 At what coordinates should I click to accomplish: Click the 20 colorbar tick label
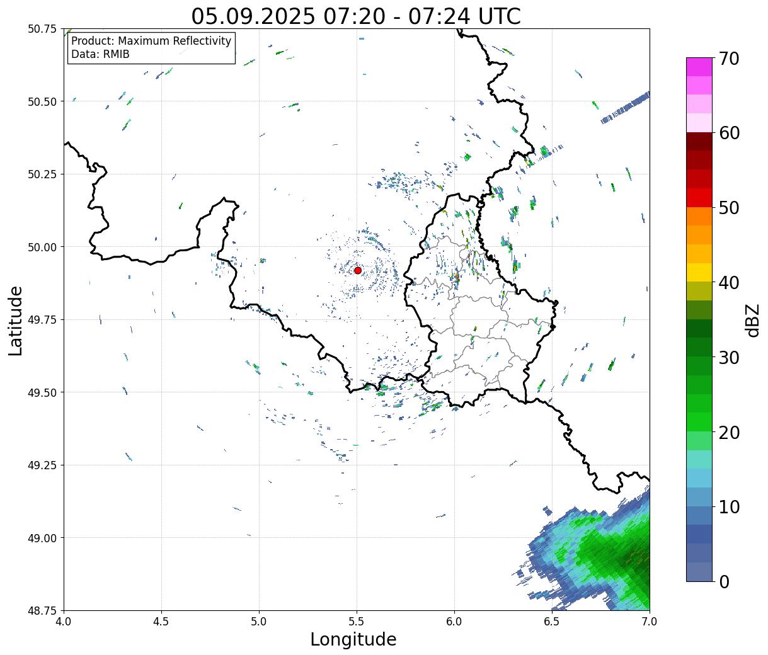coord(728,432)
